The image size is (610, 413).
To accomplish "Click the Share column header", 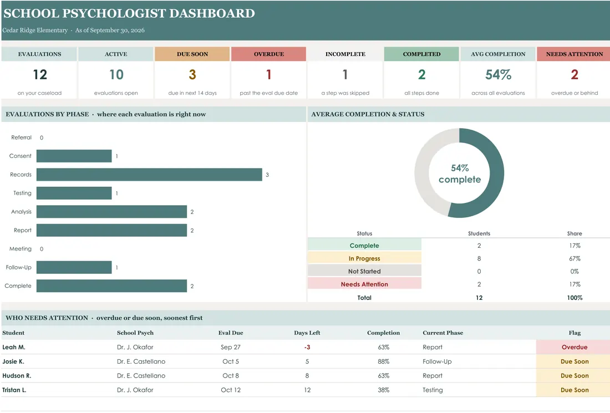I will (x=575, y=233).
